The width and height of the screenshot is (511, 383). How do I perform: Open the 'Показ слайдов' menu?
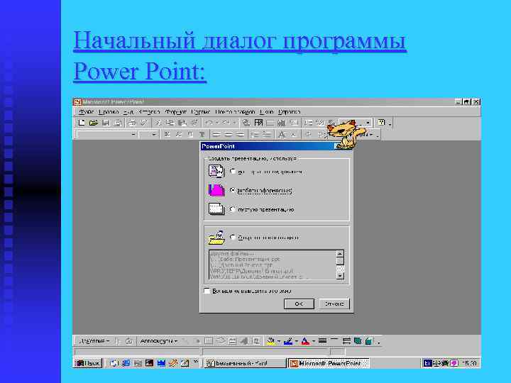point(235,112)
